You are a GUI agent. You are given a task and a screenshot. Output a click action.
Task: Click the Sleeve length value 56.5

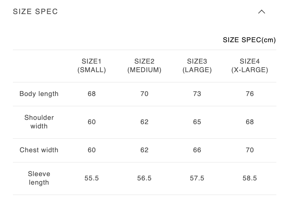coord(144,178)
